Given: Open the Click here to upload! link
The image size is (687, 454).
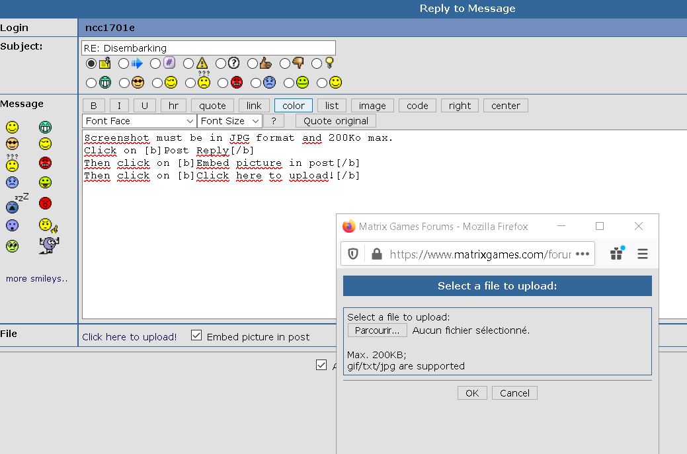Looking at the screenshot, I should click(x=129, y=336).
